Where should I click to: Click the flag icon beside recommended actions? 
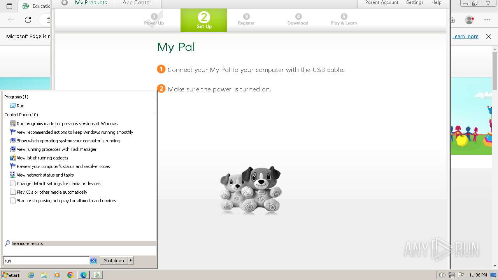click(13, 132)
